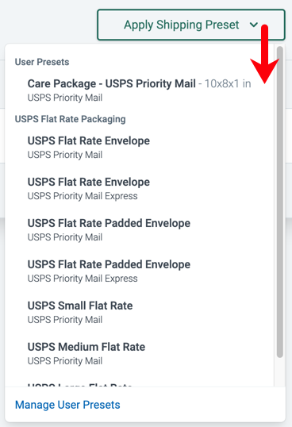
Task: Choose USPS Flat Rate Envelope with Priority Mail Express
Action: (x=140, y=188)
